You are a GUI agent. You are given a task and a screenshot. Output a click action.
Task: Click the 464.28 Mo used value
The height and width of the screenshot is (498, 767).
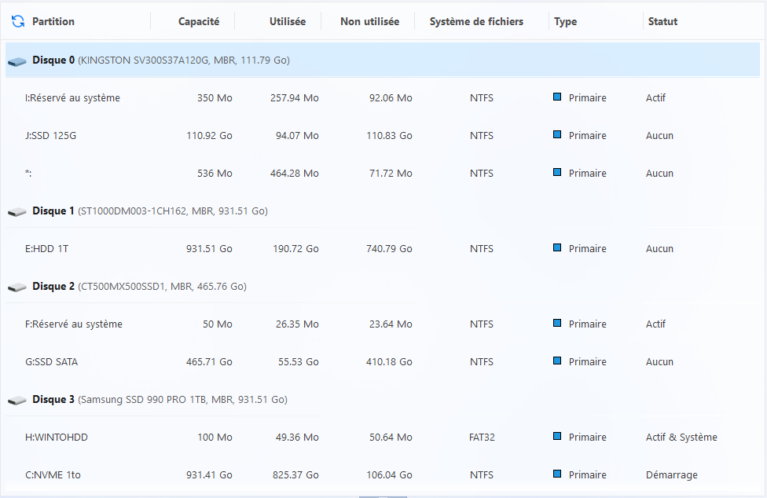click(x=295, y=174)
